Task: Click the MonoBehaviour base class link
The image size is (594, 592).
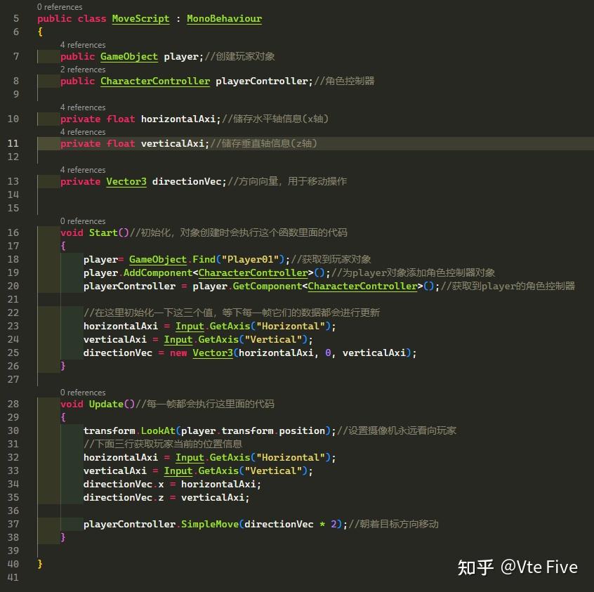Action: click(224, 18)
